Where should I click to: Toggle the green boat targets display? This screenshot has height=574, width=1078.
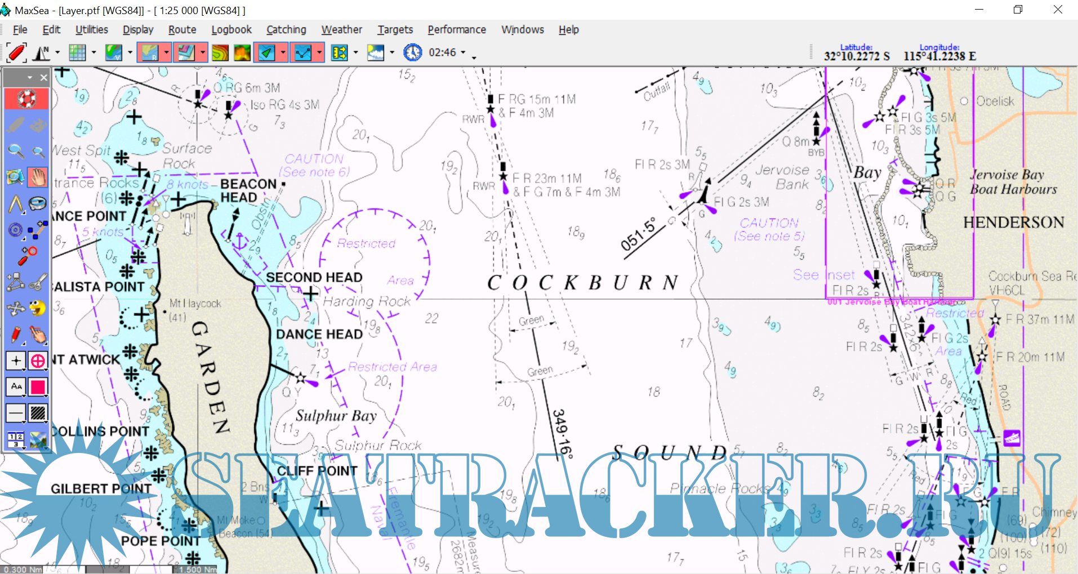point(266,53)
